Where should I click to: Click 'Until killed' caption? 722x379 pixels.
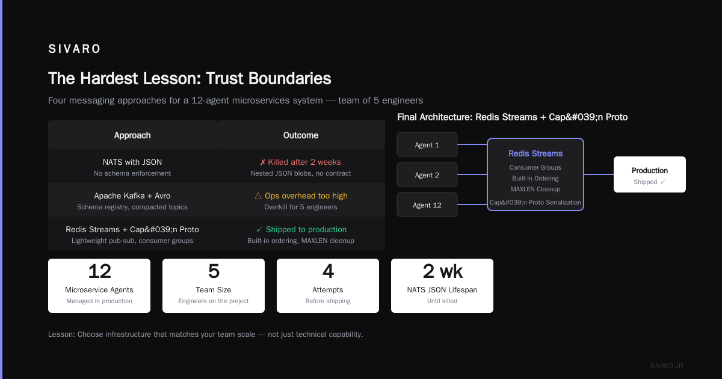pos(442,301)
